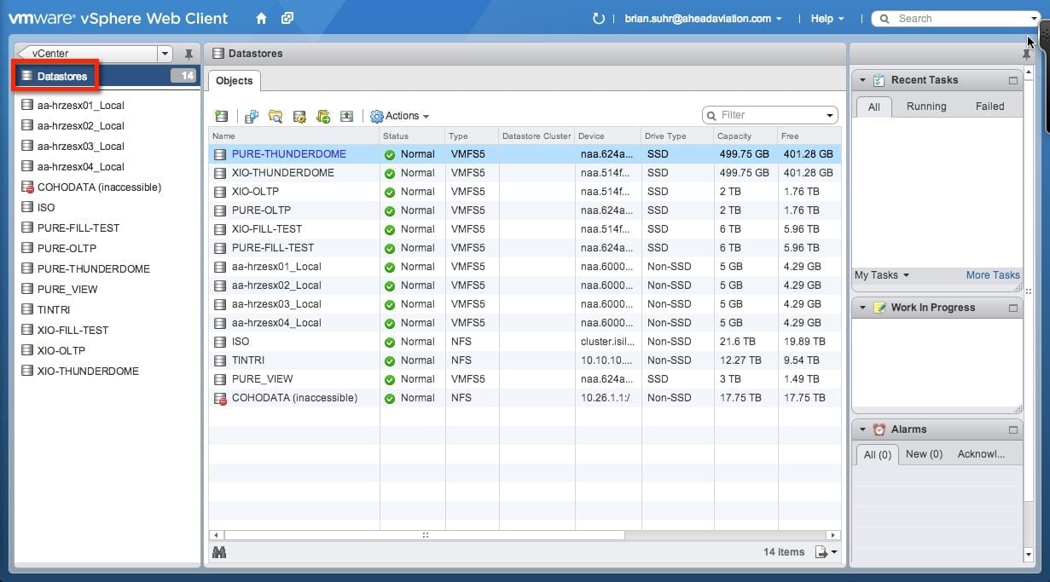
Task: Collapse the Recent Tasks panel triangle
Action: (862, 80)
